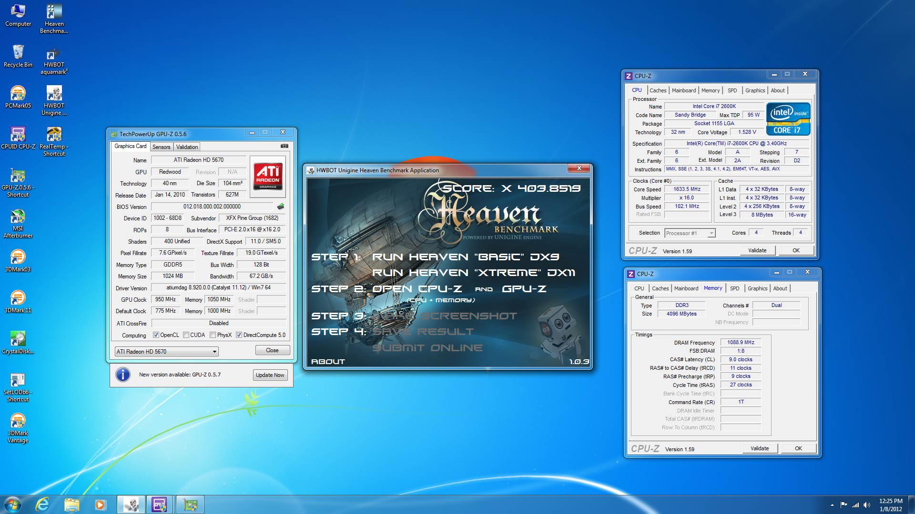Launch HWBOT Unigine desktop shortcut
The height and width of the screenshot is (514, 915).
(x=54, y=100)
